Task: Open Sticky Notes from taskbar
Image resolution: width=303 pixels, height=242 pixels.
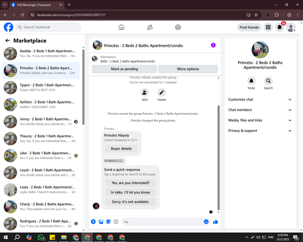Action: [52, 237]
